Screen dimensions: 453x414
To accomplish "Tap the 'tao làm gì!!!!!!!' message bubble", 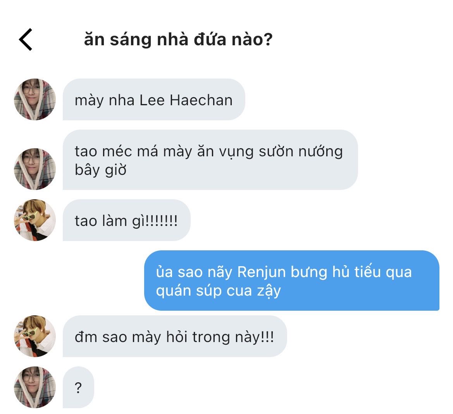I will (x=126, y=221).
